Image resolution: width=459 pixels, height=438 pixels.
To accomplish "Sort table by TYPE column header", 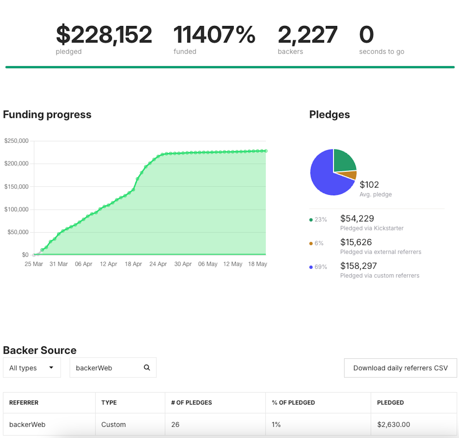I will point(109,403).
